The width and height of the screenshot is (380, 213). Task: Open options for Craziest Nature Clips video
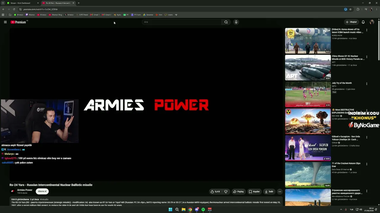point(367,164)
